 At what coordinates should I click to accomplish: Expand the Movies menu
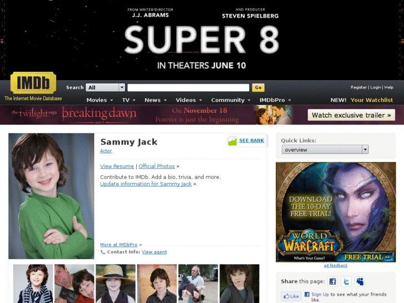click(99, 100)
